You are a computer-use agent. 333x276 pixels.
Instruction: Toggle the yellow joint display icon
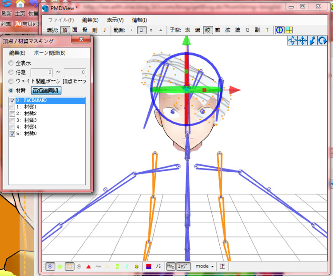(x=137, y=266)
